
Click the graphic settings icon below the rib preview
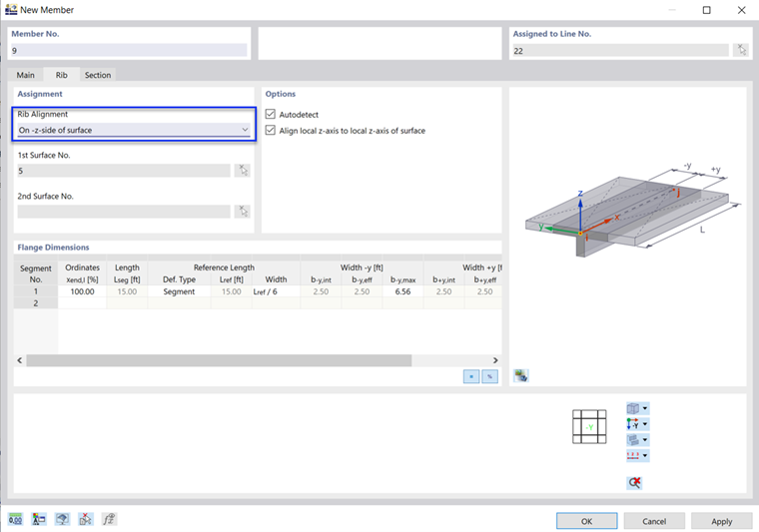pos(521,375)
